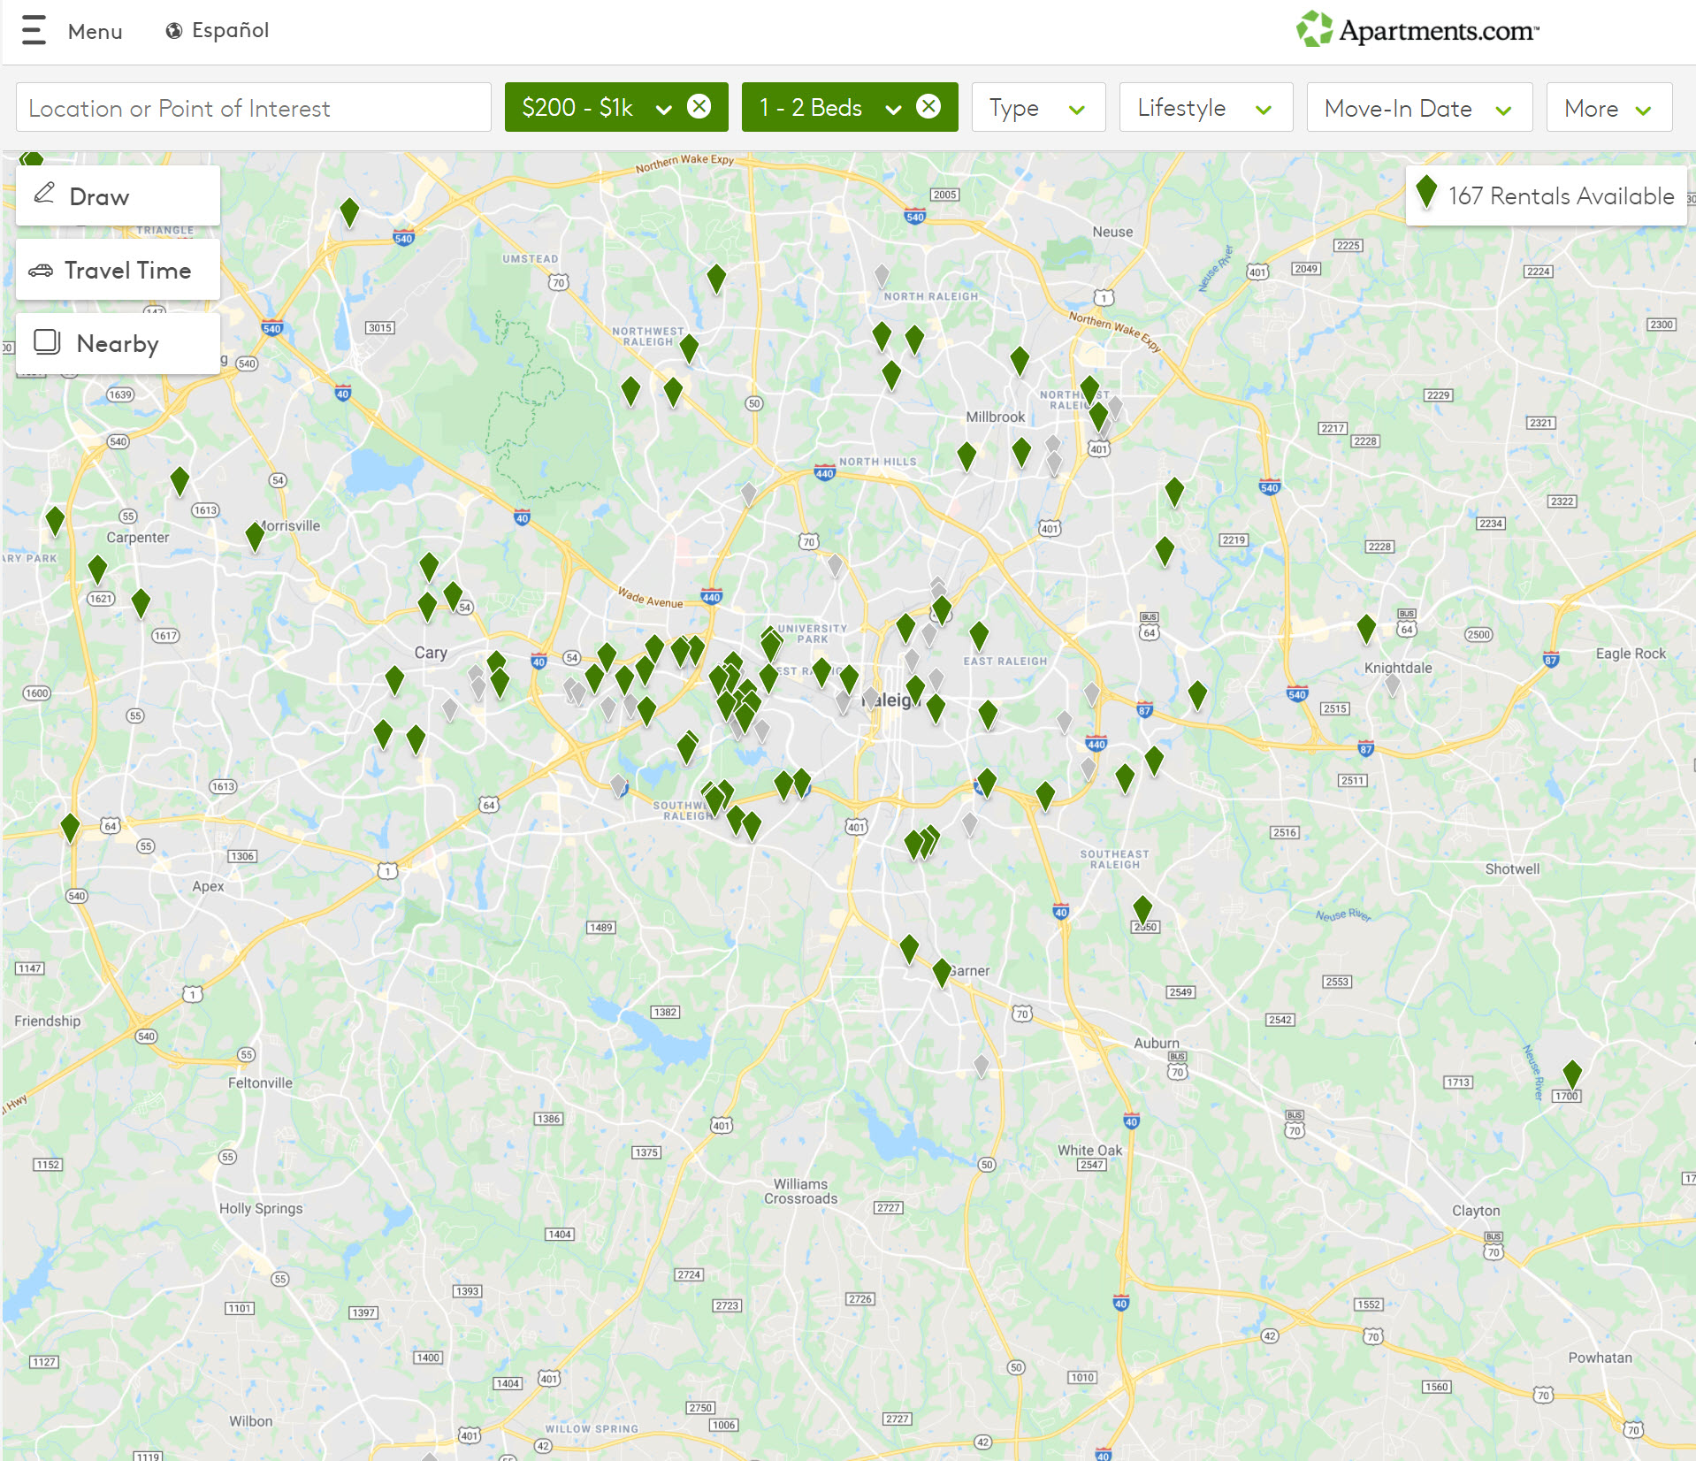The image size is (1696, 1461).
Task: Expand the Type dropdown
Action: pos(1037,108)
